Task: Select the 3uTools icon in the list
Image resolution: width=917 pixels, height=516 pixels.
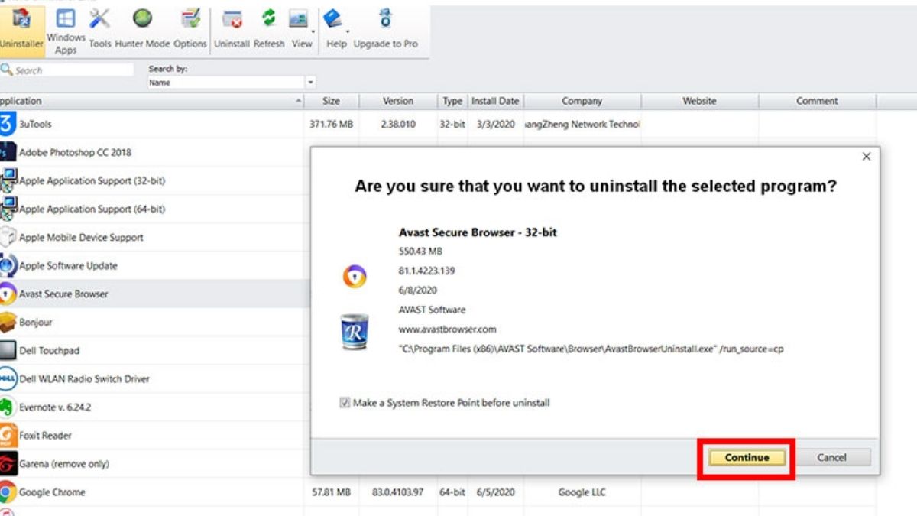Action: pyautogui.click(x=7, y=124)
